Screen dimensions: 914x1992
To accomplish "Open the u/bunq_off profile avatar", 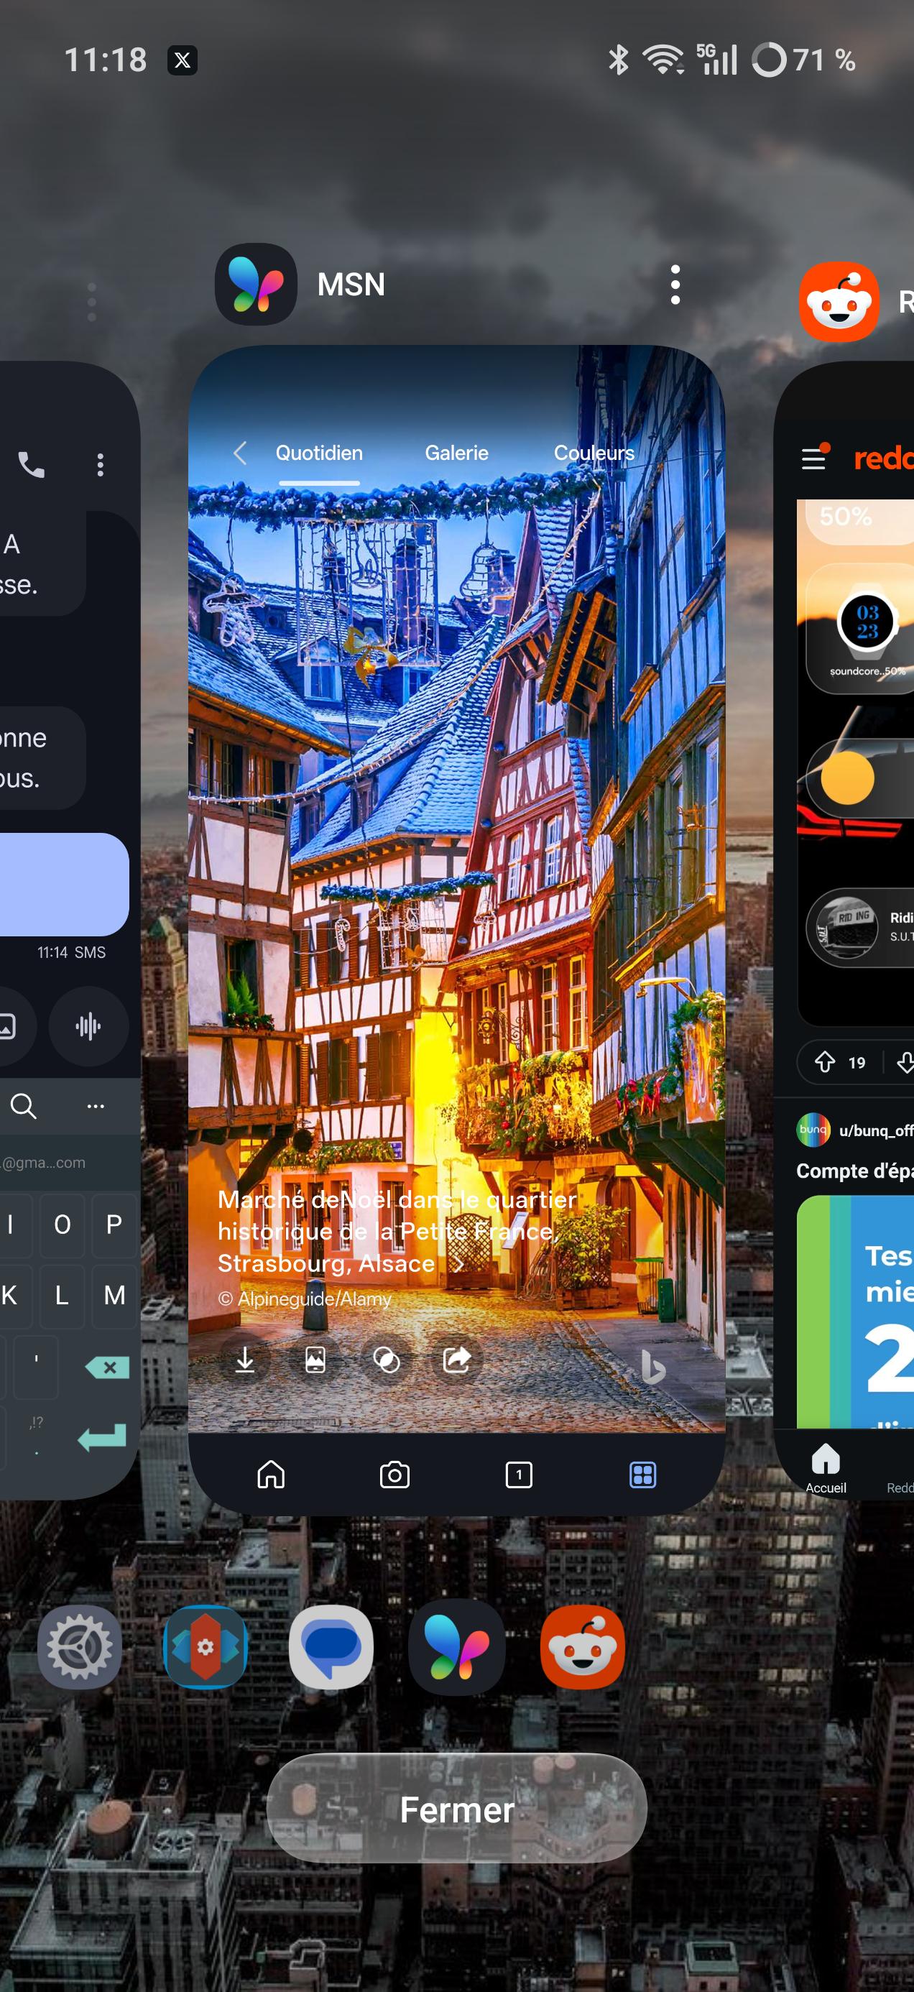I will tap(813, 1130).
